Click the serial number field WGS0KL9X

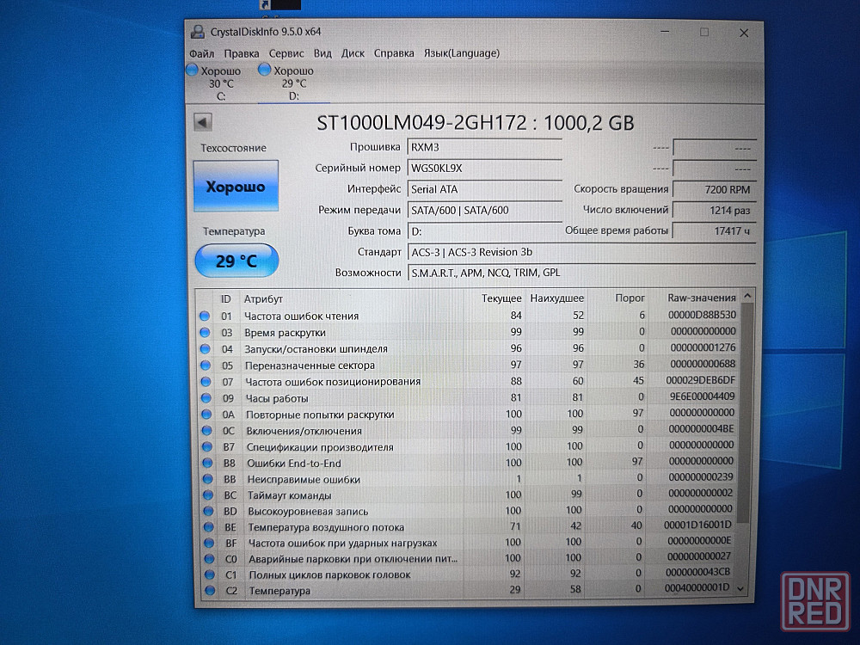tap(485, 169)
